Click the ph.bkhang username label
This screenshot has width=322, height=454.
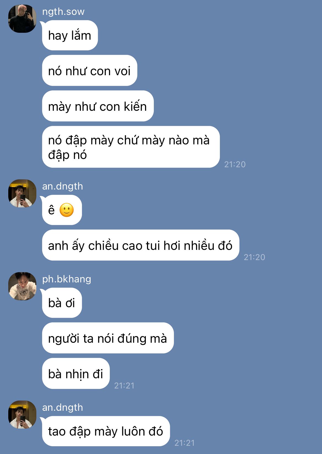click(67, 279)
